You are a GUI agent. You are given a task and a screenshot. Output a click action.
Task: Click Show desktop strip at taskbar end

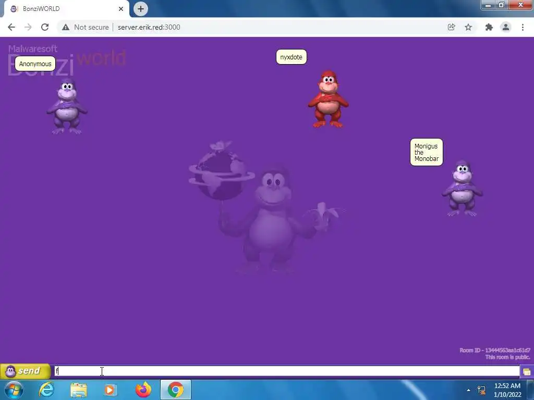coord(530,390)
